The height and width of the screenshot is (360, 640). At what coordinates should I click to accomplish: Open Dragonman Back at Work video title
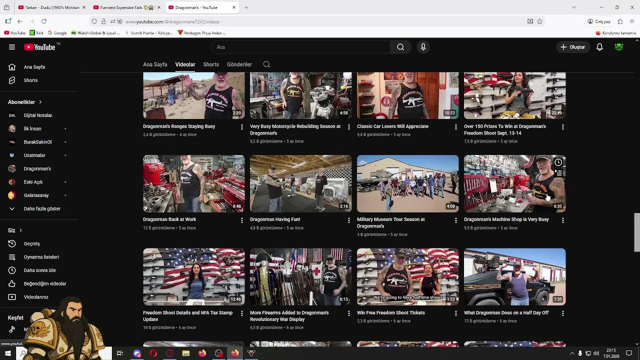pyautogui.click(x=169, y=219)
